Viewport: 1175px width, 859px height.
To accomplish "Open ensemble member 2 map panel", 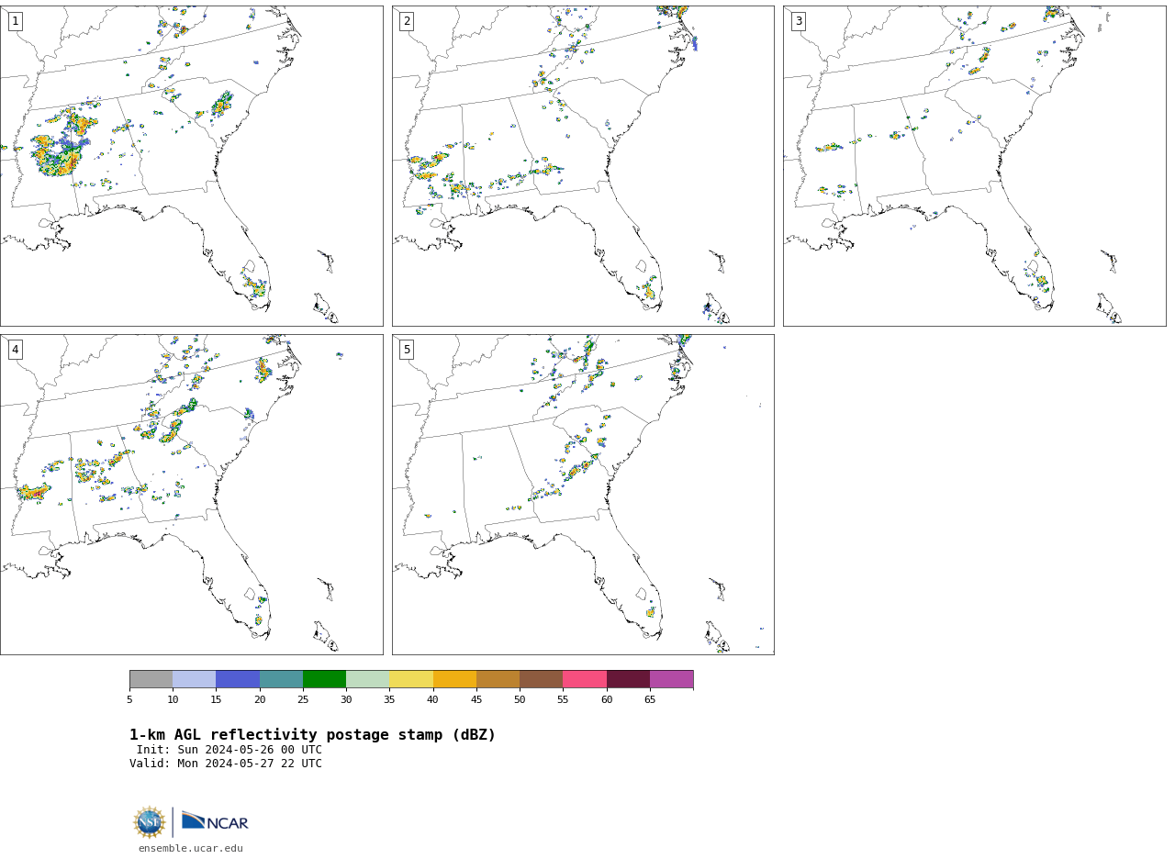I will 583,166.
